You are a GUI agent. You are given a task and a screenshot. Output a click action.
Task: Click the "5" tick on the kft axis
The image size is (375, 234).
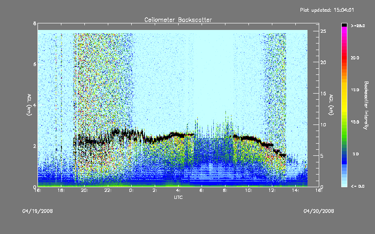point(322,156)
